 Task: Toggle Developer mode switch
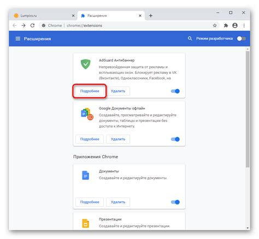coord(242,39)
